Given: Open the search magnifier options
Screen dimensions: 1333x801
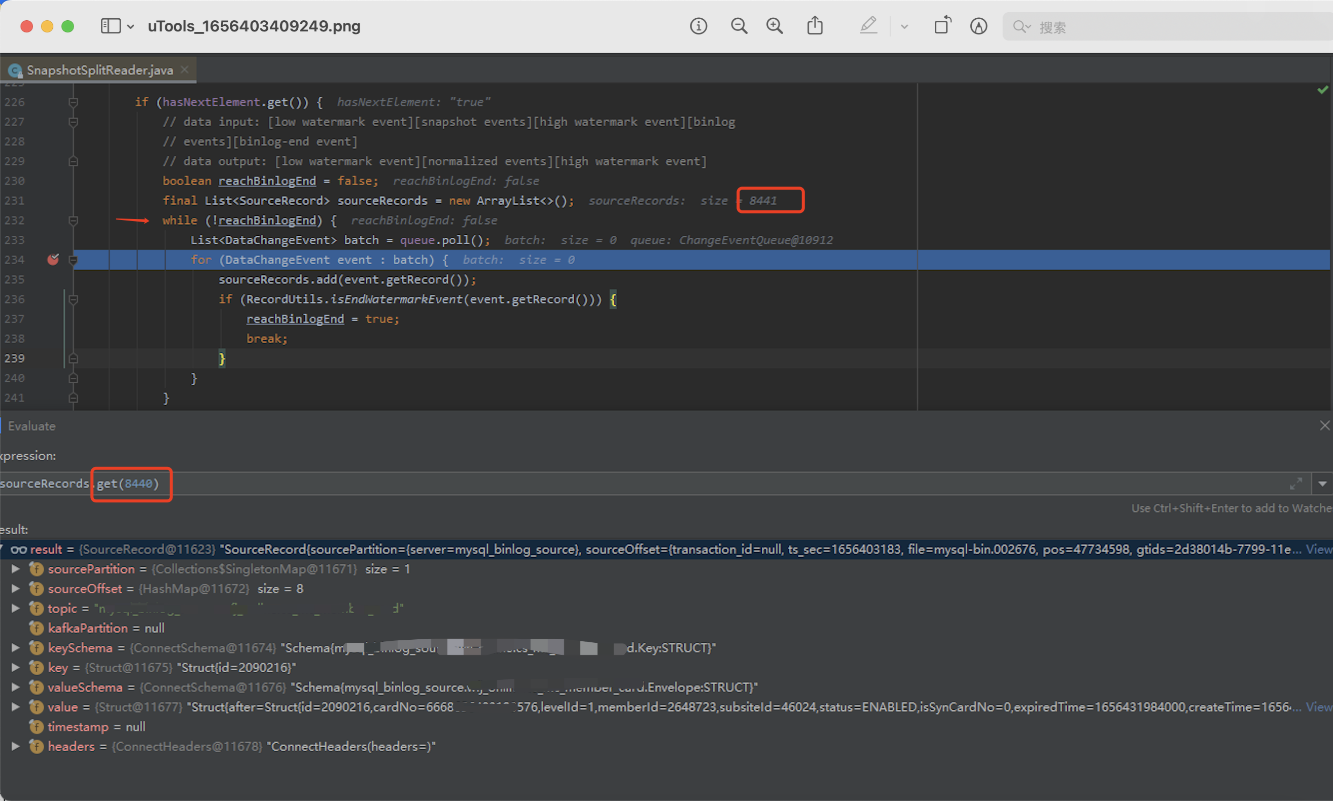Looking at the screenshot, I should click(x=1022, y=26).
